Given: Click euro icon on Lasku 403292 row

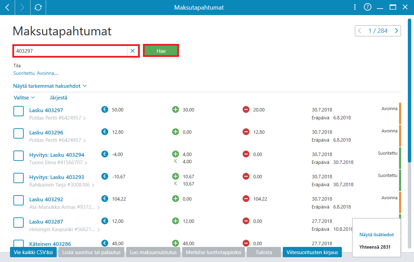Looking at the screenshot, I should point(105,199).
